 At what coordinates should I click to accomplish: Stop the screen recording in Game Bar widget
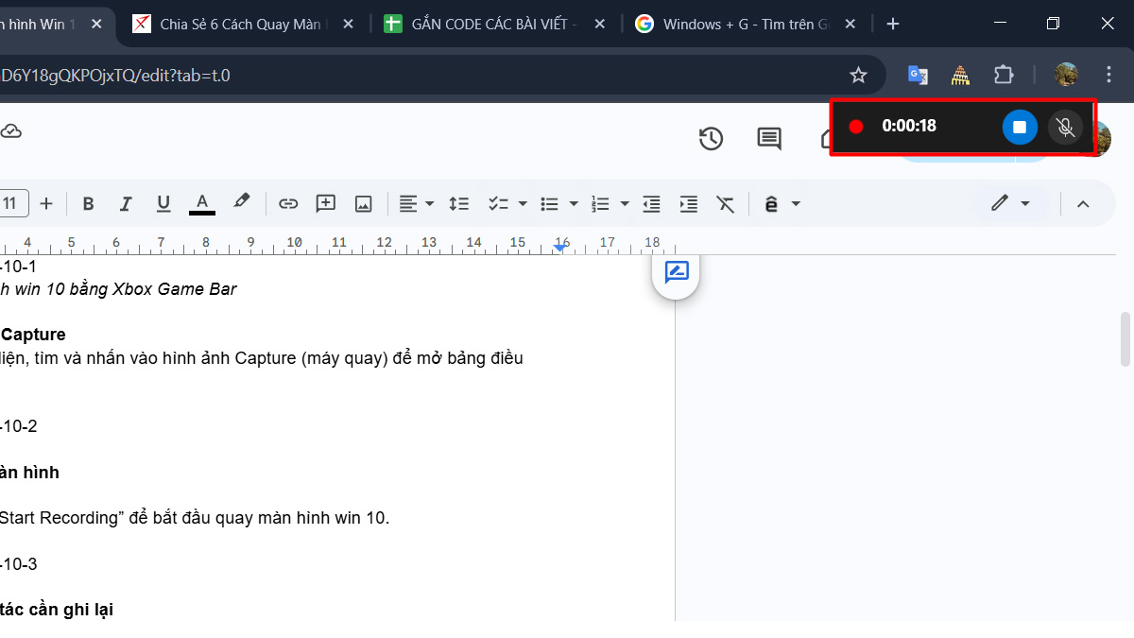[x=1020, y=127]
